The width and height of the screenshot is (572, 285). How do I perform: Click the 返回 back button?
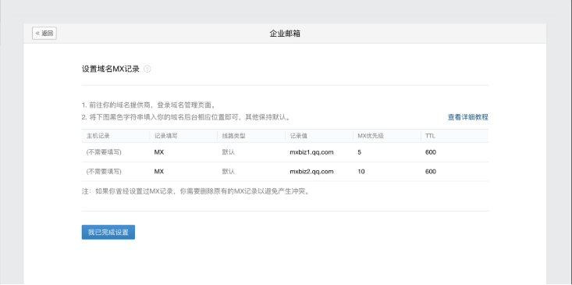(x=44, y=34)
